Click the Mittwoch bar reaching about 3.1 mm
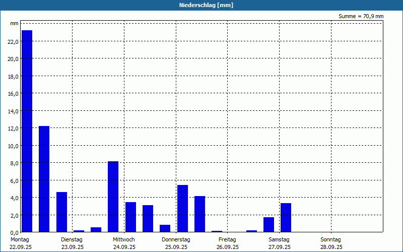 click(x=148, y=219)
